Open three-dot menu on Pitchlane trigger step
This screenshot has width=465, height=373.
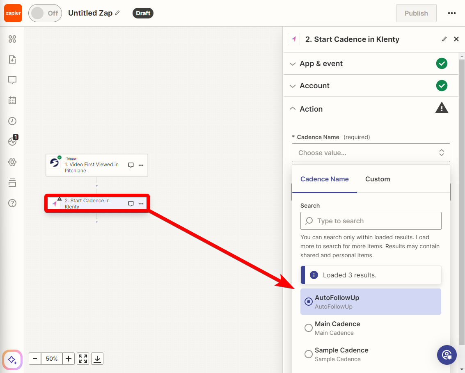[x=141, y=165]
